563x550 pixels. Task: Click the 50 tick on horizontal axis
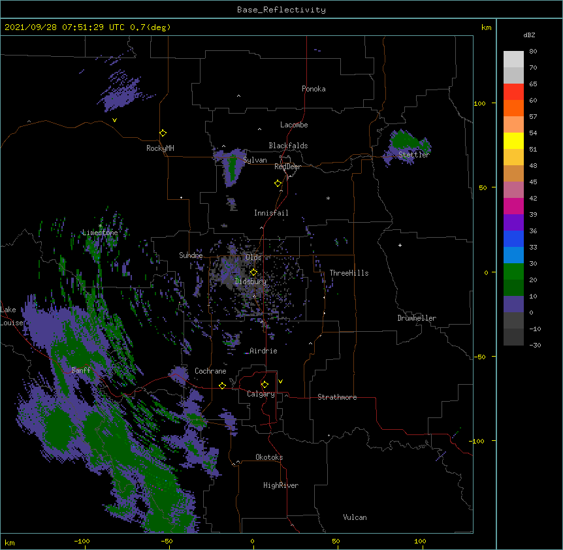point(336,541)
